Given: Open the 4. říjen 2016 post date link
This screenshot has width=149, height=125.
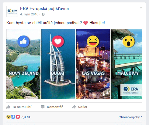Looking at the screenshot, I should (29, 14).
